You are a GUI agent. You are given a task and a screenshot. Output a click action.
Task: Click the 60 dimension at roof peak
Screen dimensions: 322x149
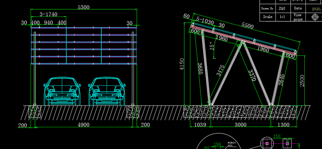(x=186, y=16)
